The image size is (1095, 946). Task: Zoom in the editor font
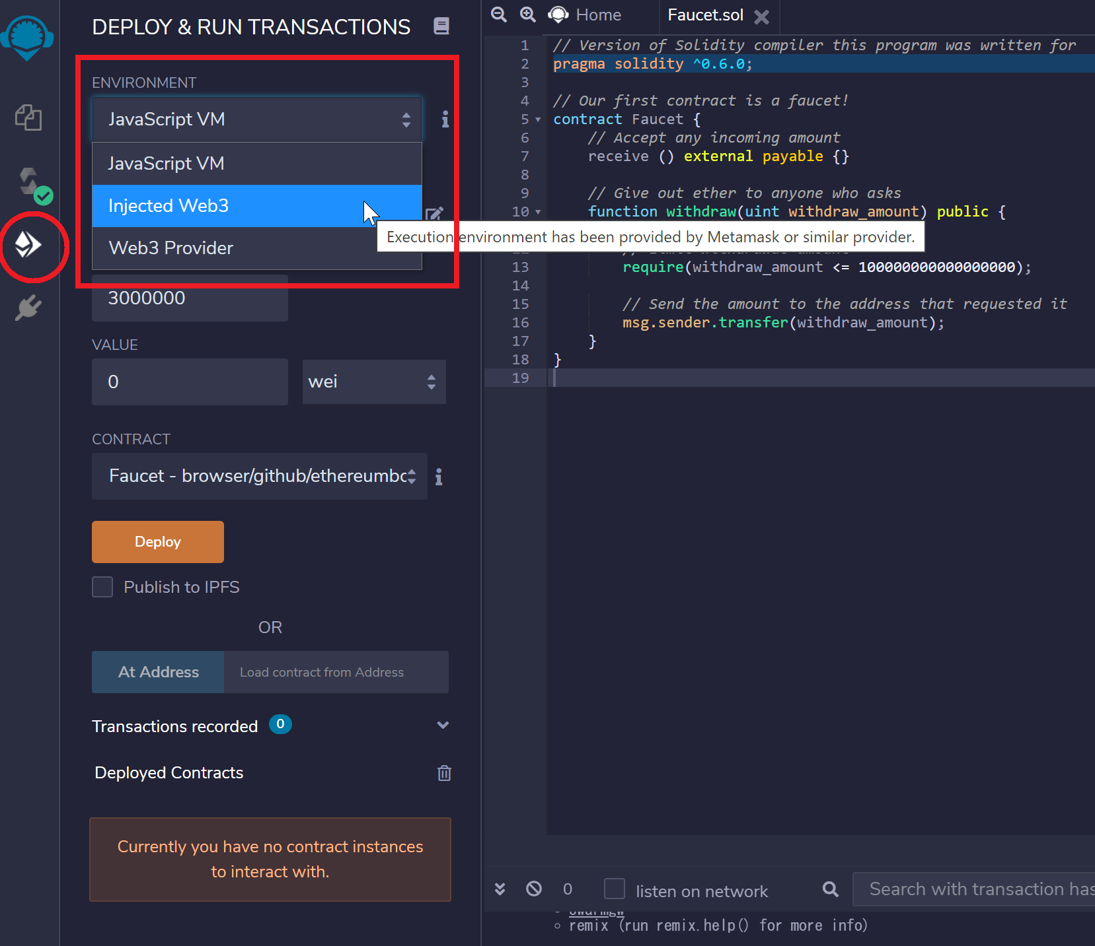[x=528, y=15]
